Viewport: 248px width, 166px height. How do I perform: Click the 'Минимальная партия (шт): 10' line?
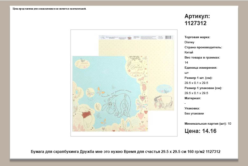[208, 124]
